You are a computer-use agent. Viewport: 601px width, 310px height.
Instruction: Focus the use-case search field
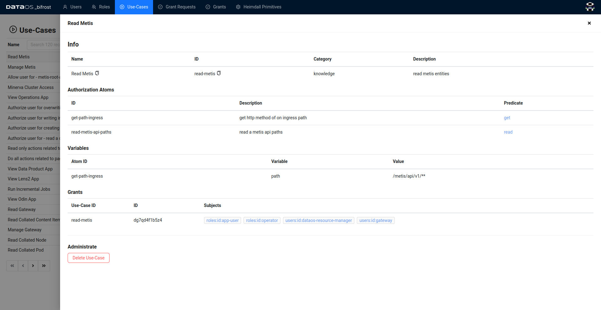(x=44, y=45)
